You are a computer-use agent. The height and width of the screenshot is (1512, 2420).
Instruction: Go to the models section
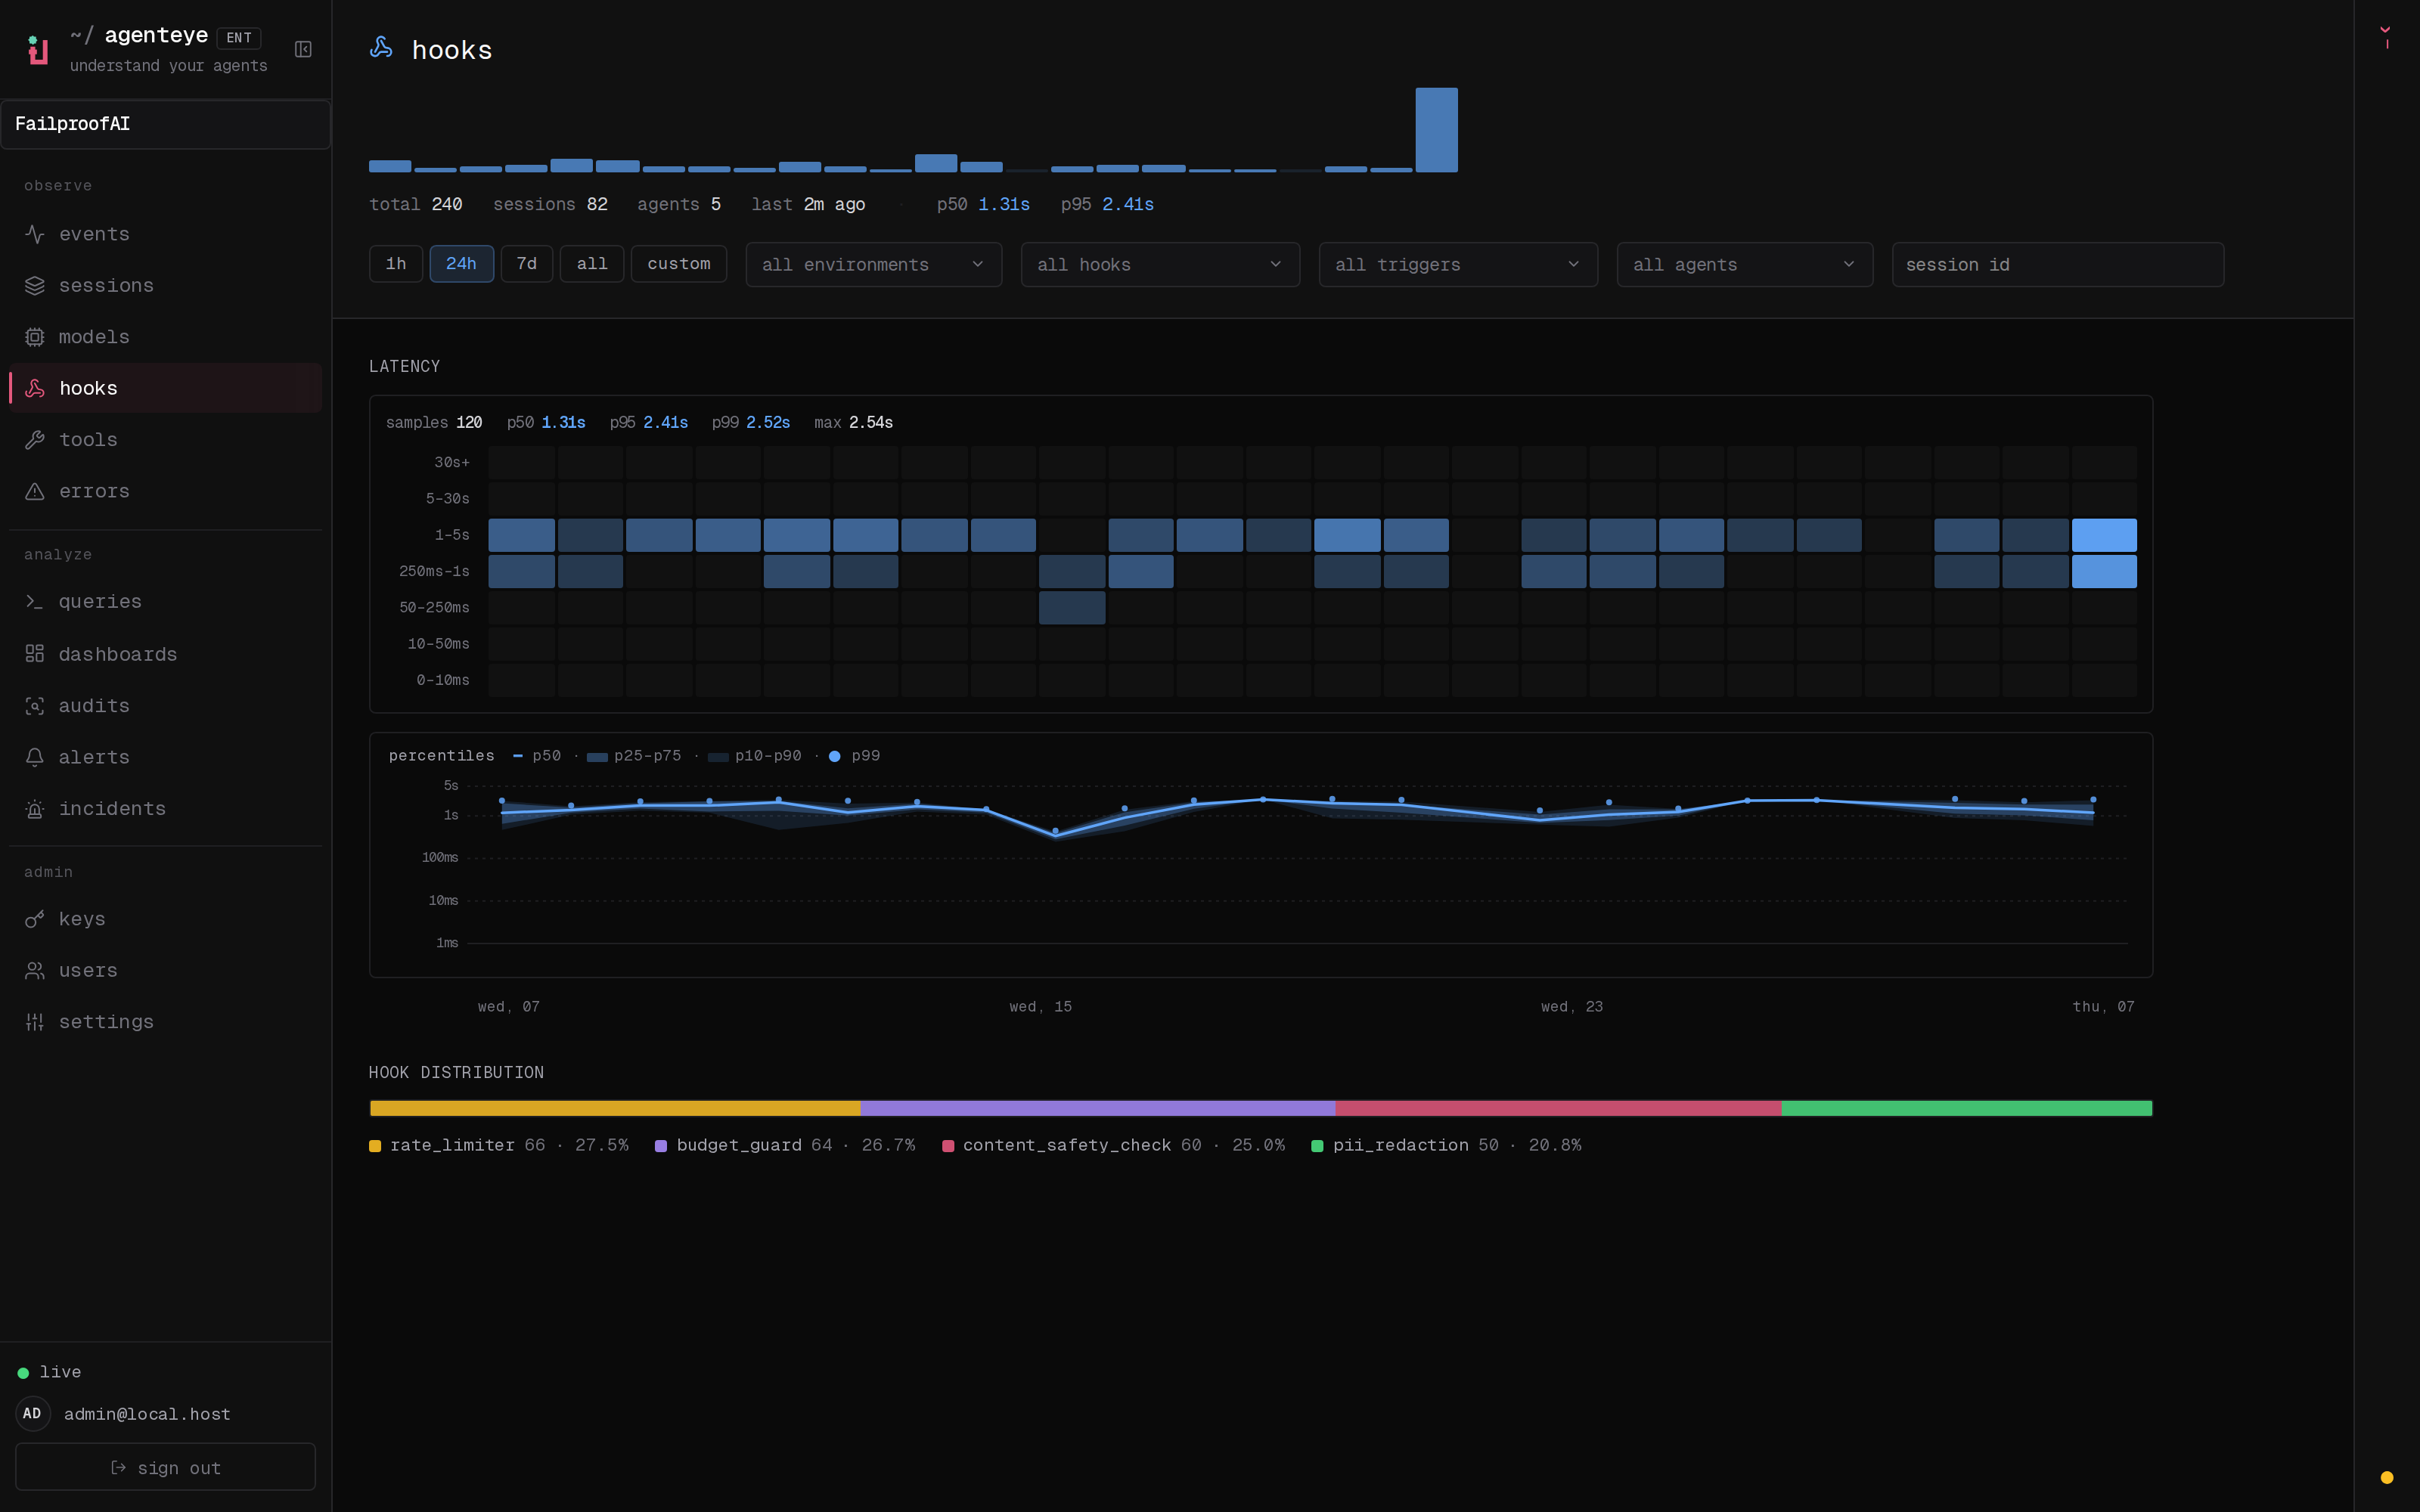click(x=166, y=337)
